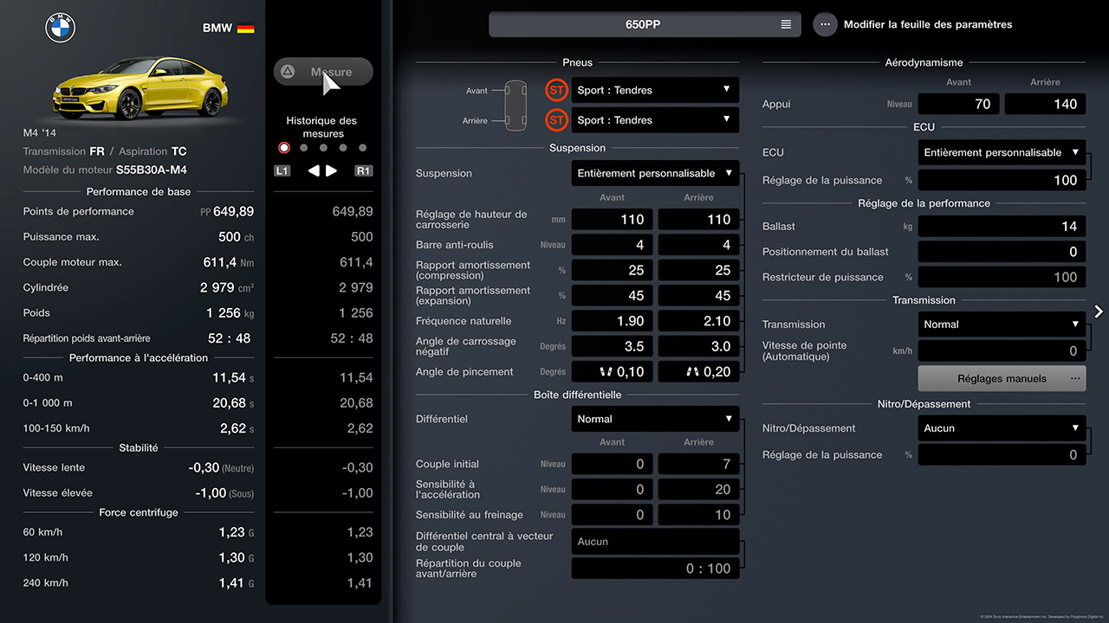
Task: Edit the front ride height 110
Action: (612, 220)
